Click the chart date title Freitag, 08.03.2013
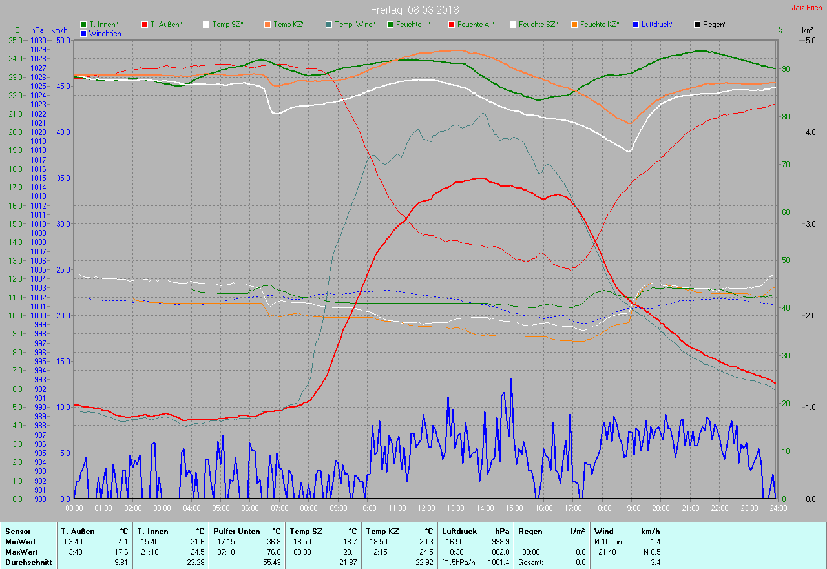The height and width of the screenshot is (569, 827). [x=414, y=10]
